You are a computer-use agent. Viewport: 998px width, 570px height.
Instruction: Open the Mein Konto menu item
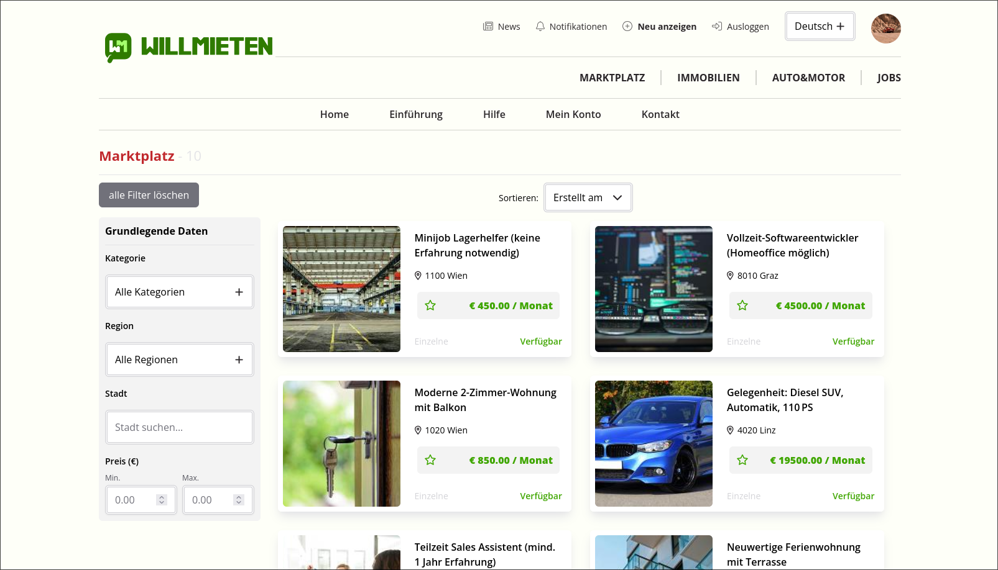click(573, 114)
